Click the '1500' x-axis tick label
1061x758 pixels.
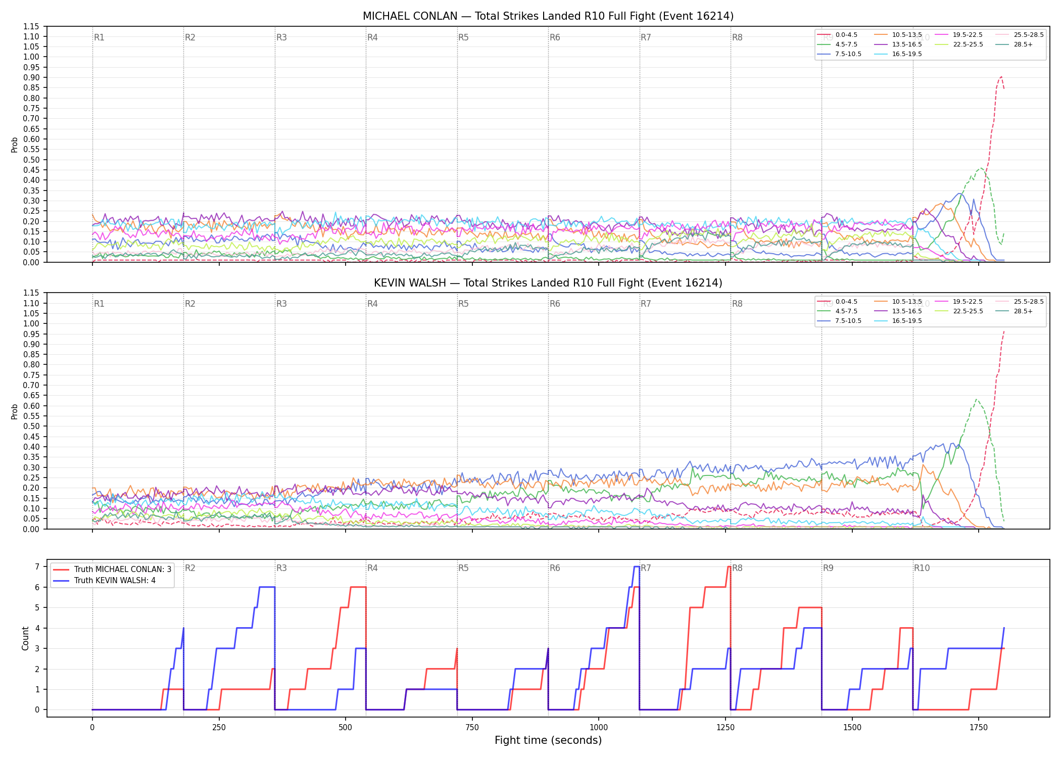[x=852, y=728]
